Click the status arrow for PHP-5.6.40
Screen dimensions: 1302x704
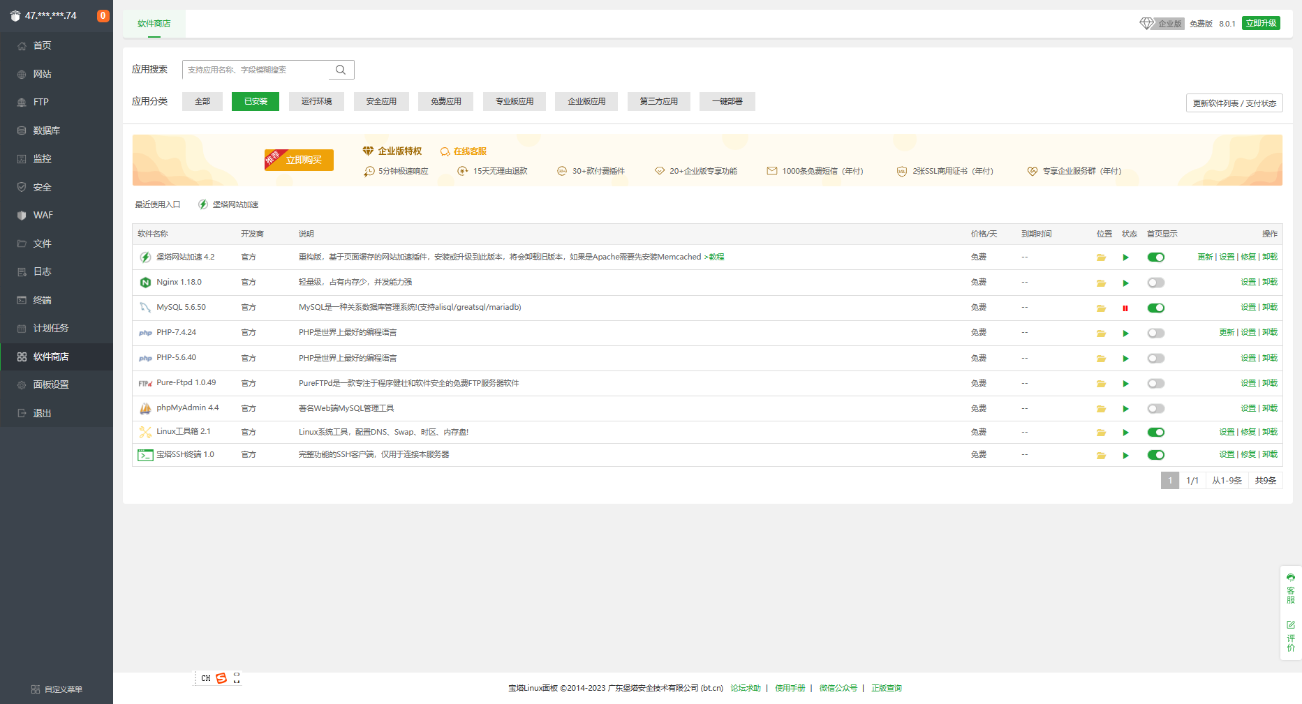1125,358
